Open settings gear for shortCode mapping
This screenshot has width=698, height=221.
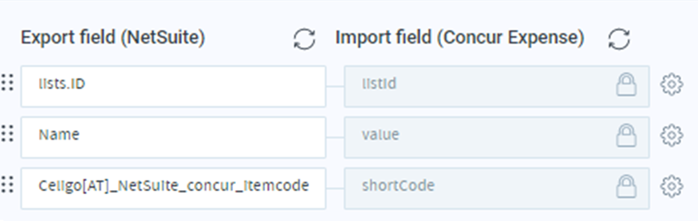[x=671, y=186]
